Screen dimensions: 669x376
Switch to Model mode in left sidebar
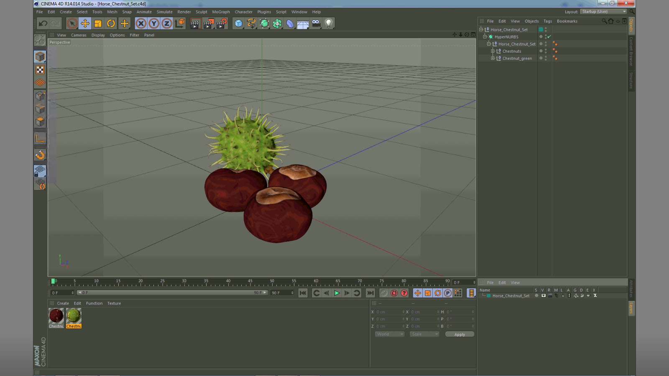pos(40,56)
